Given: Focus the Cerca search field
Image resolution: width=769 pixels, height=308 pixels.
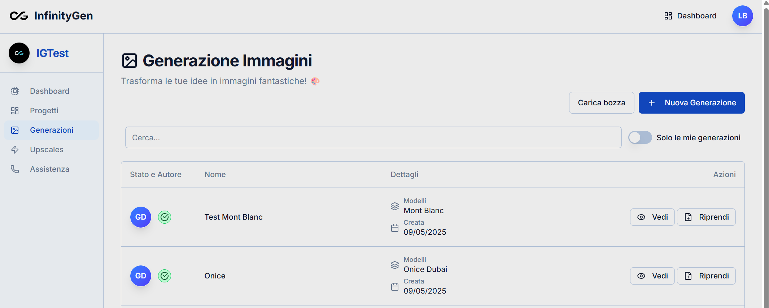Looking at the screenshot, I should [x=373, y=137].
